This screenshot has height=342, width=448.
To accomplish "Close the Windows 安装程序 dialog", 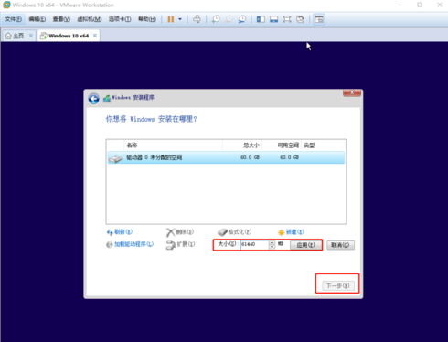I will click(x=352, y=92).
